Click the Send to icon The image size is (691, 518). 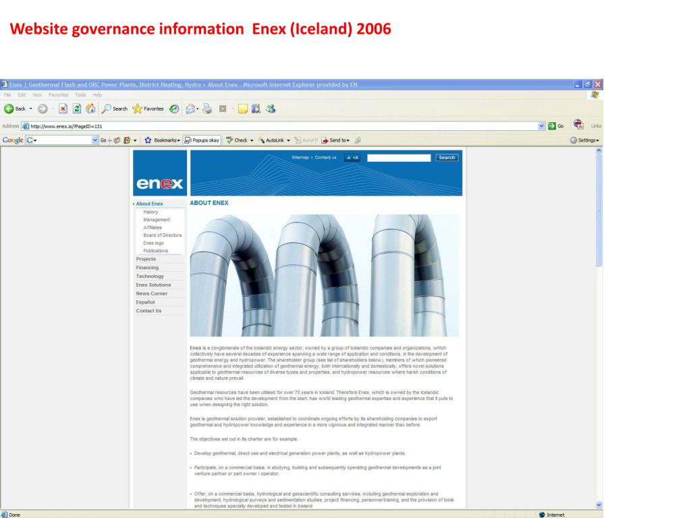coord(325,140)
